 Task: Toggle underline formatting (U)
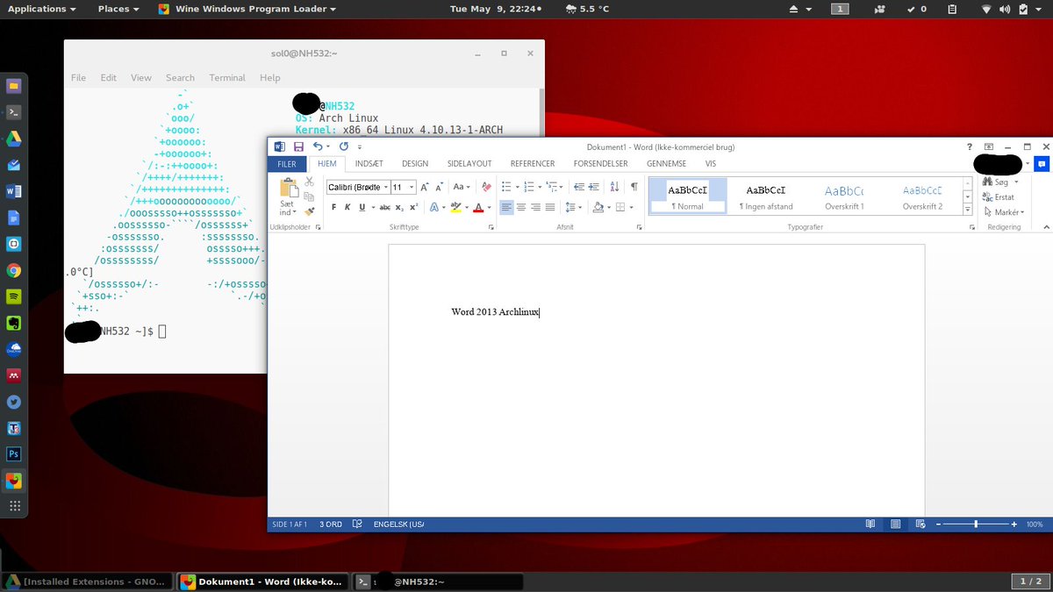(361, 207)
